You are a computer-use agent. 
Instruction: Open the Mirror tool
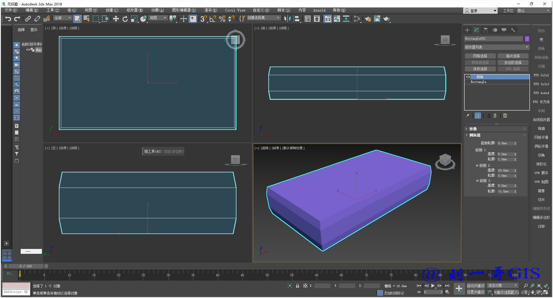coord(287,19)
